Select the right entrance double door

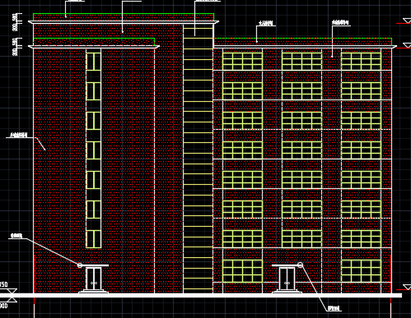287,279
